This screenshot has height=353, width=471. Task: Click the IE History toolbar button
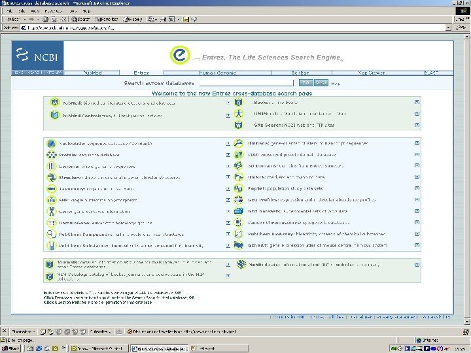pyautogui.click(x=132, y=19)
